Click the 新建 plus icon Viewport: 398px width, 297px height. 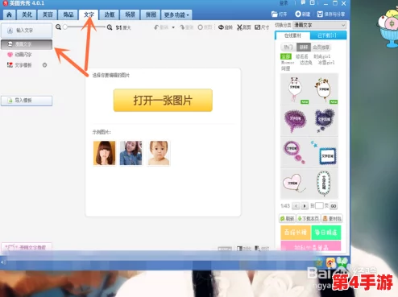298,14
